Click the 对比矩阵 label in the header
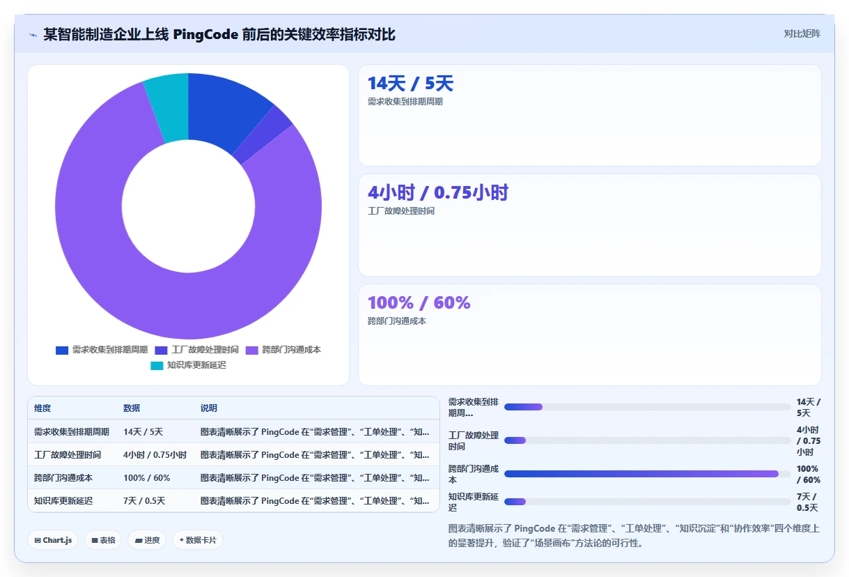This screenshot has width=849, height=577. point(802,33)
